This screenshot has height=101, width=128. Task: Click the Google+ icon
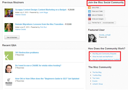coord(89,19)
